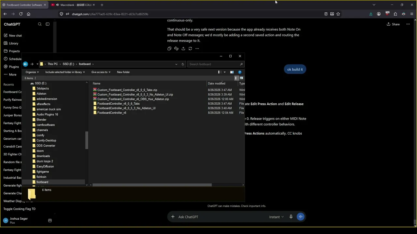Open more actions below the ChatGPT response
This screenshot has width=417, height=234.
[x=197, y=48]
